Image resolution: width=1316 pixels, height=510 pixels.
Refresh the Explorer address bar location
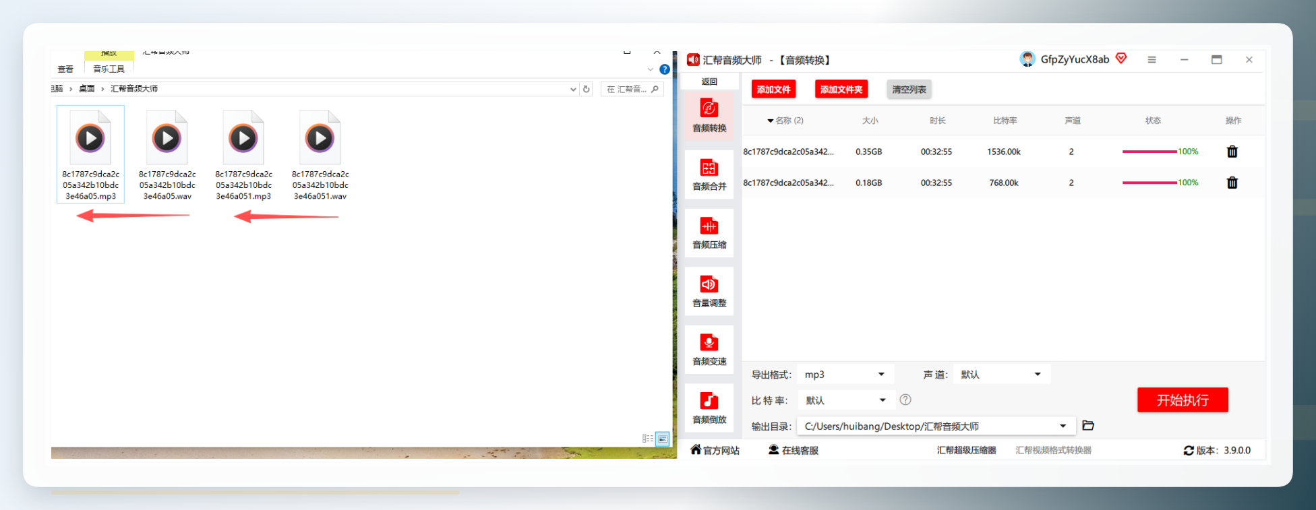pos(587,89)
